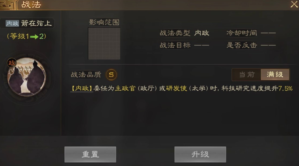Click the 重置 button
Image resolution: width=299 pixels, height=166 pixels.
pos(90,154)
